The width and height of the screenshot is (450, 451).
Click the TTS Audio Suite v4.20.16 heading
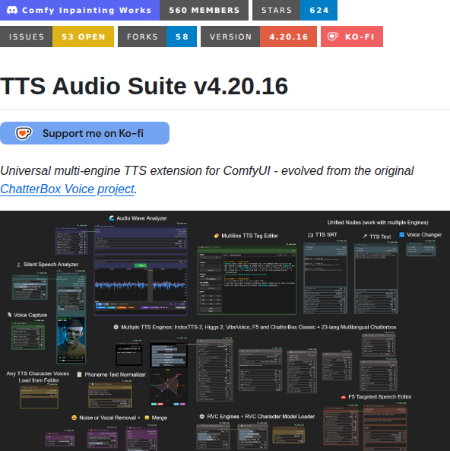144,86
